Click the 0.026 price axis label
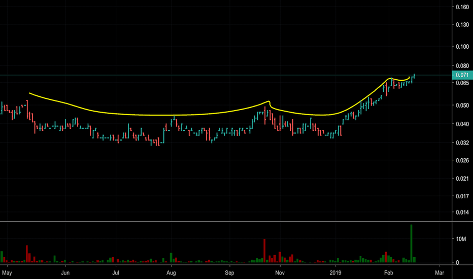The image size is (473, 279). (x=462, y=160)
